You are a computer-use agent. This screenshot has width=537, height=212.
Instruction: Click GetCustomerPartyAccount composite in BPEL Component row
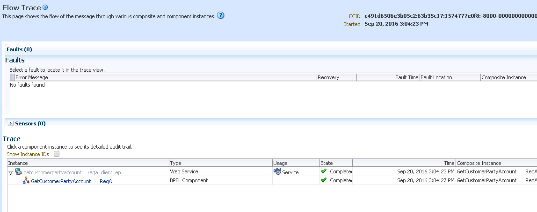point(486,180)
